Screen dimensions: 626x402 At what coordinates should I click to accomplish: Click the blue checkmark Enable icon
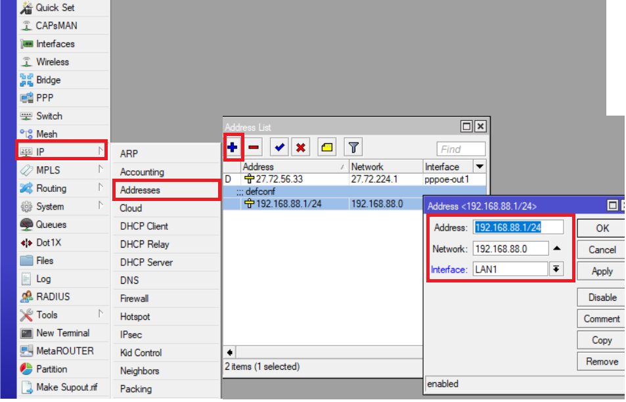pos(279,148)
